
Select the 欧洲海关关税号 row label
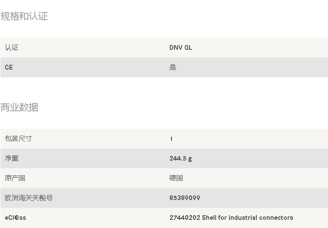[x=29, y=198]
